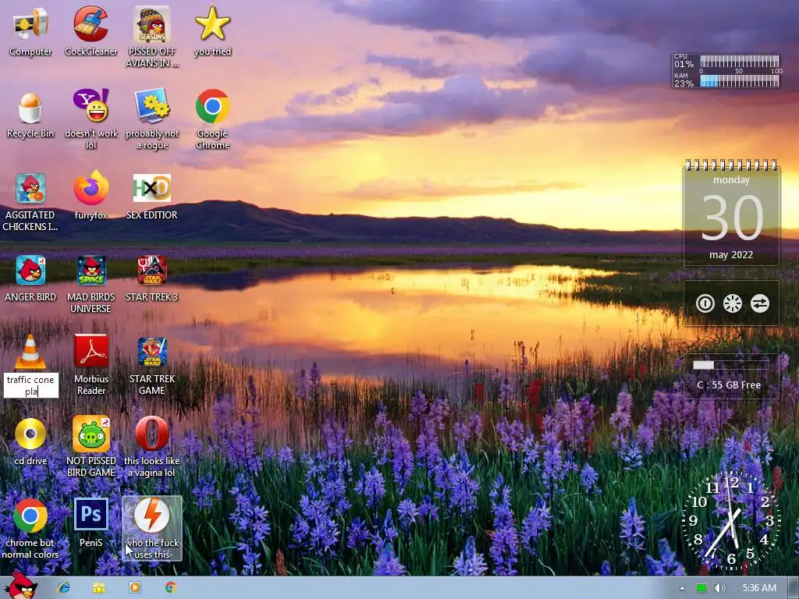799x599 pixels.
Task: Click the calendar gadget date 30
Action: (732, 218)
